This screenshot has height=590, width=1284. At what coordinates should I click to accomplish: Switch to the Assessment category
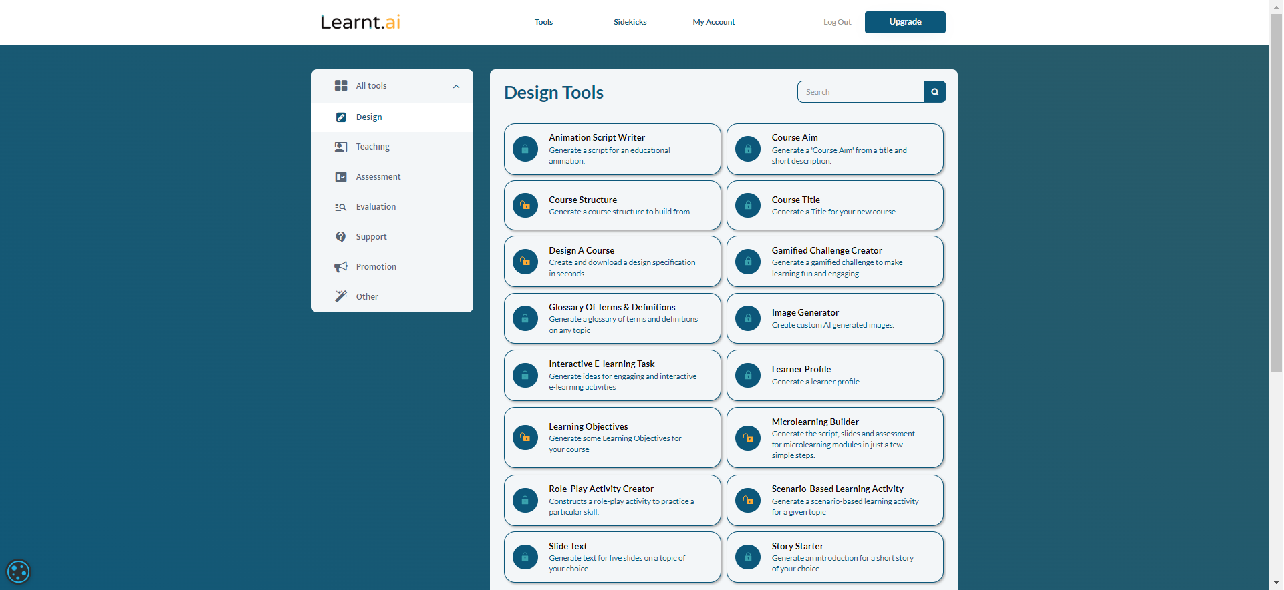pyautogui.click(x=378, y=177)
